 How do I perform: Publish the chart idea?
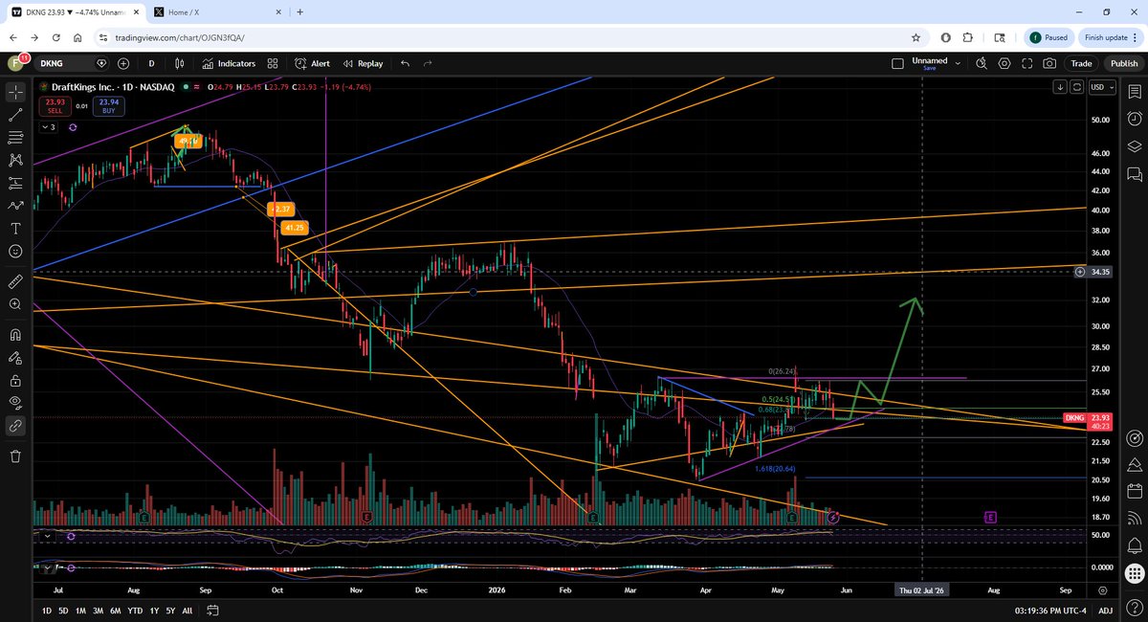pyautogui.click(x=1123, y=63)
